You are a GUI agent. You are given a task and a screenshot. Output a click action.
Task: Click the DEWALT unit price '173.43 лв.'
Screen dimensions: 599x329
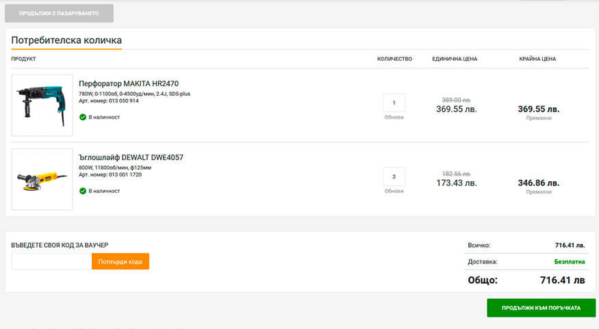457,183
